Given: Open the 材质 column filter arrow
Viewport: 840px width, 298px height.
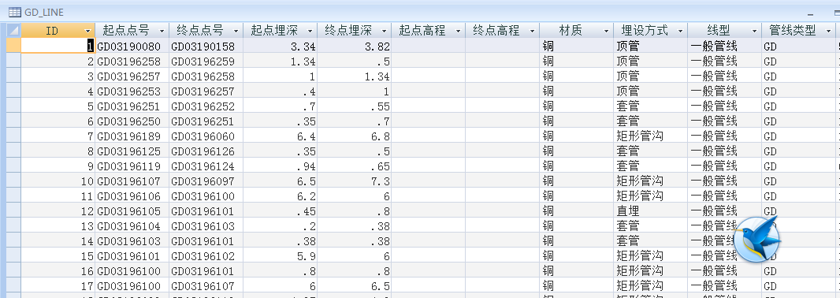Looking at the screenshot, I should point(606,31).
